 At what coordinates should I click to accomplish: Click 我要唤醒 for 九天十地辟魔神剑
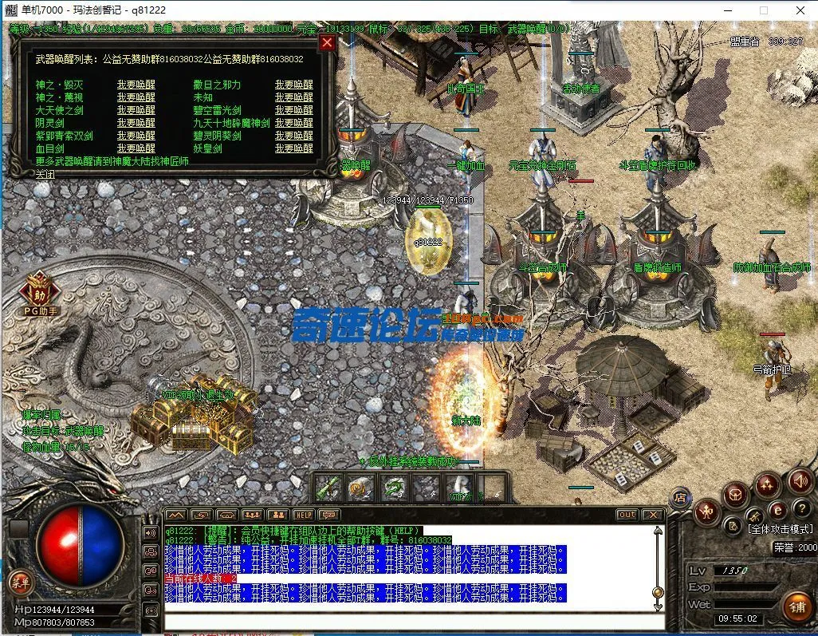(x=294, y=123)
